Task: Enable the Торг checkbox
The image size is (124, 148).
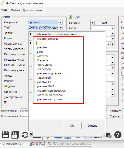Action: [99, 23]
